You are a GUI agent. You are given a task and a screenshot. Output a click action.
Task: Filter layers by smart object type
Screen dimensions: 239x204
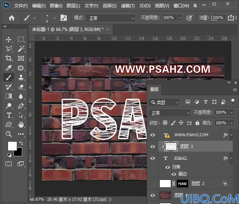pos(223,102)
